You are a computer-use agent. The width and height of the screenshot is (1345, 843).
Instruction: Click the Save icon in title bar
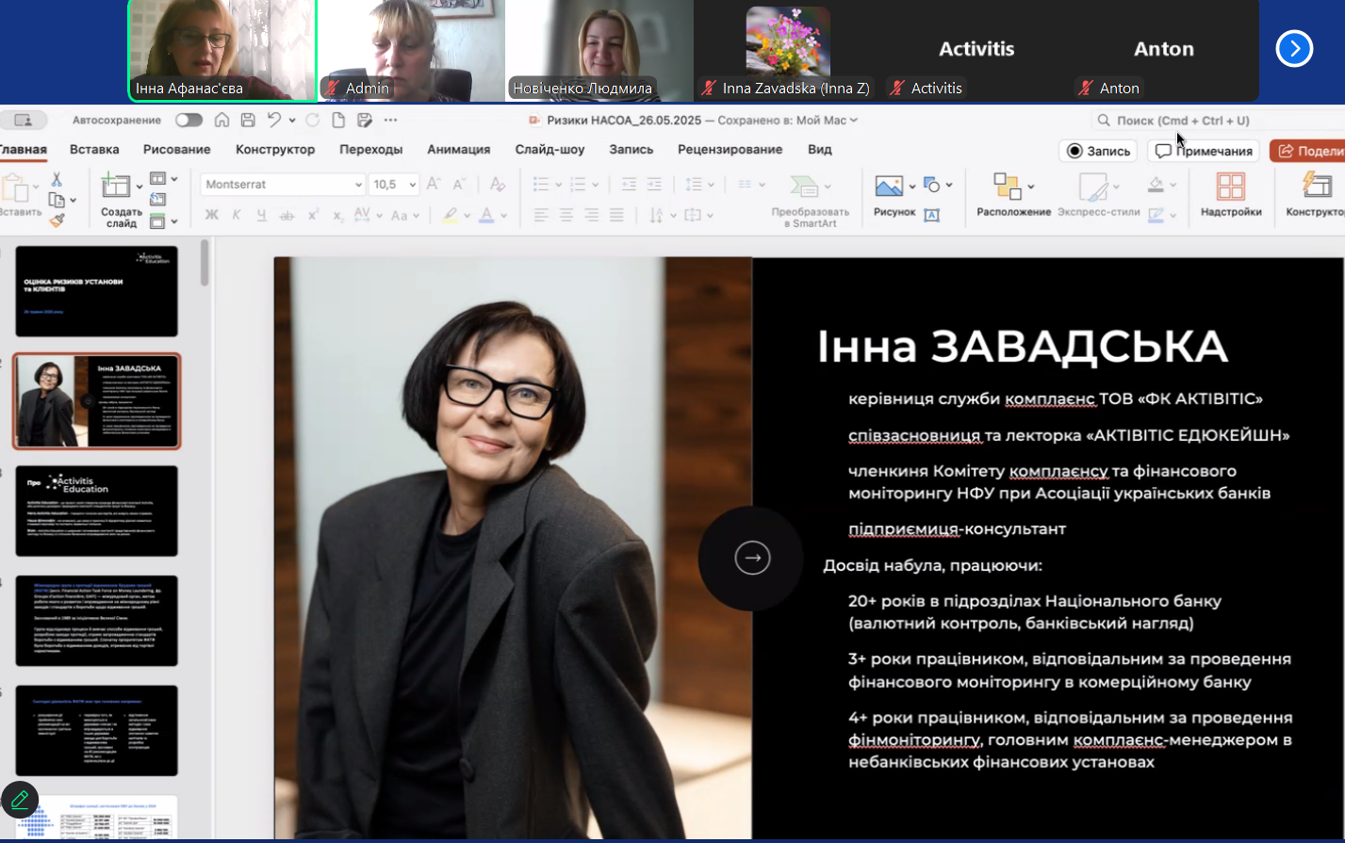[248, 121]
